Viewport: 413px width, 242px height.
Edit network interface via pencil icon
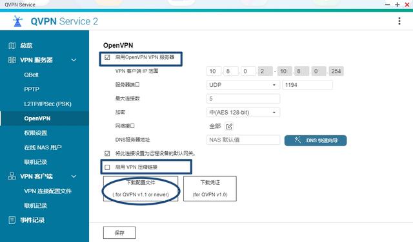[x=229, y=126]
